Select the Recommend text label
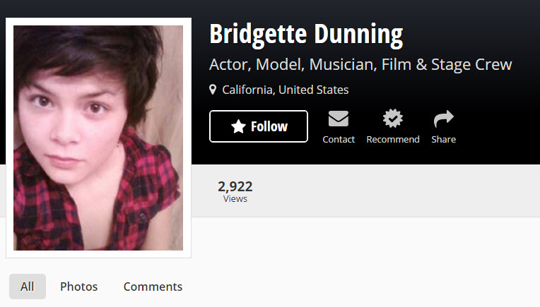 393,139
